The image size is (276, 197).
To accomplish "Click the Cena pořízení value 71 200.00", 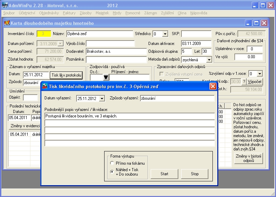I will pos(50,51).
